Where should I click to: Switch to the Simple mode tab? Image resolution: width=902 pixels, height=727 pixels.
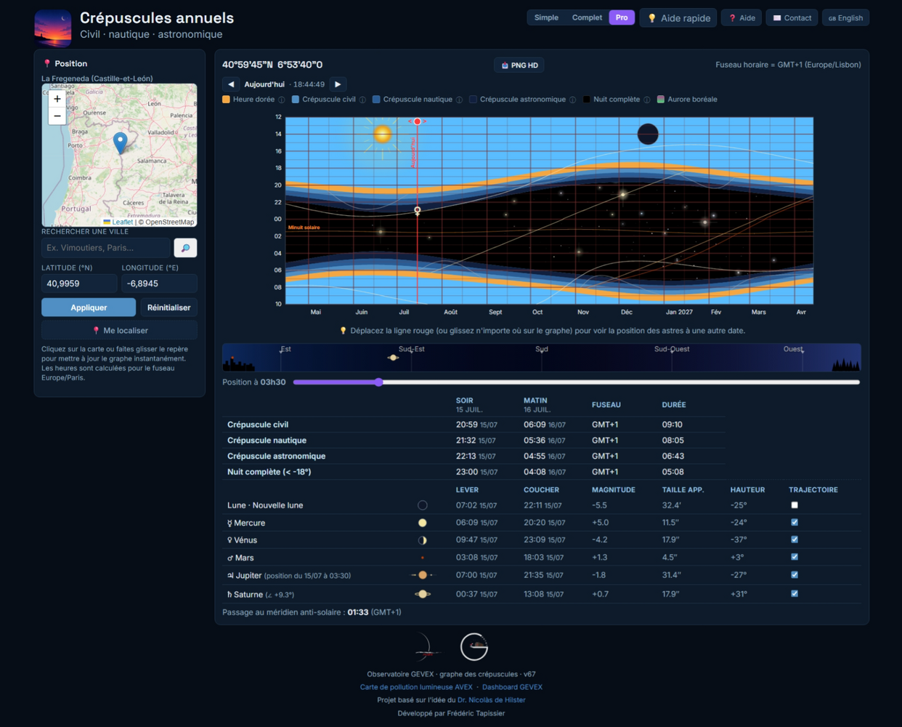546,17
